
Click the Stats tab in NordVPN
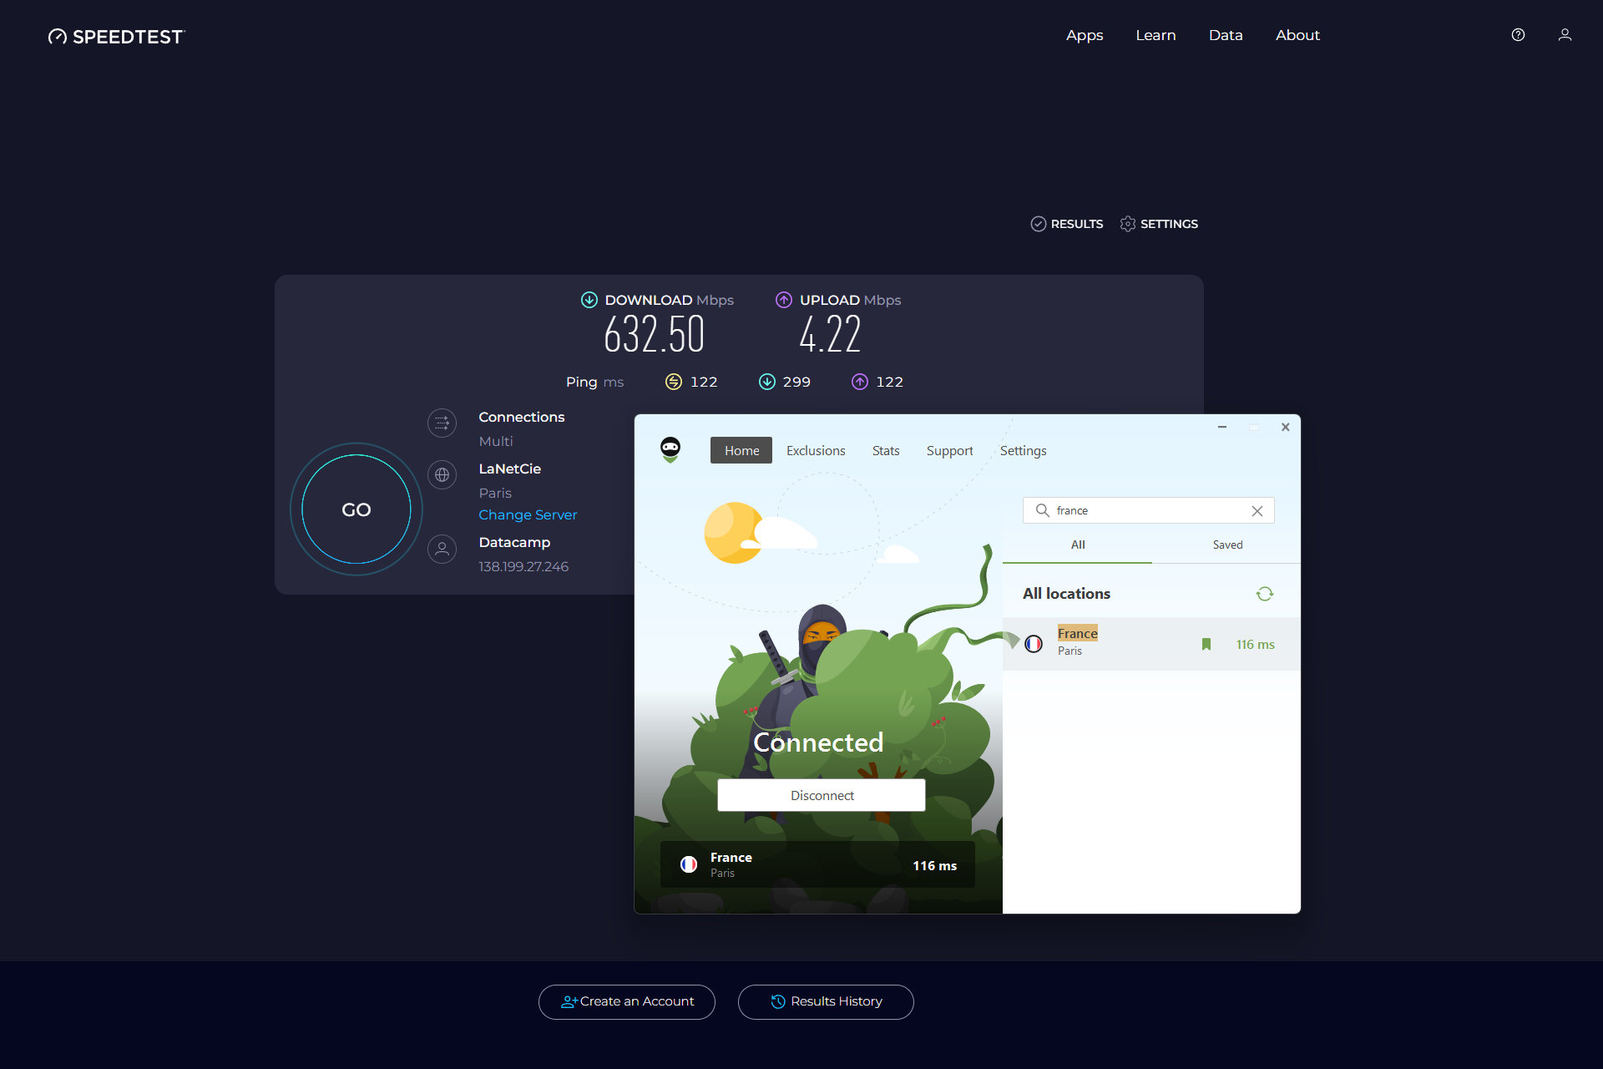coord(886,450)
